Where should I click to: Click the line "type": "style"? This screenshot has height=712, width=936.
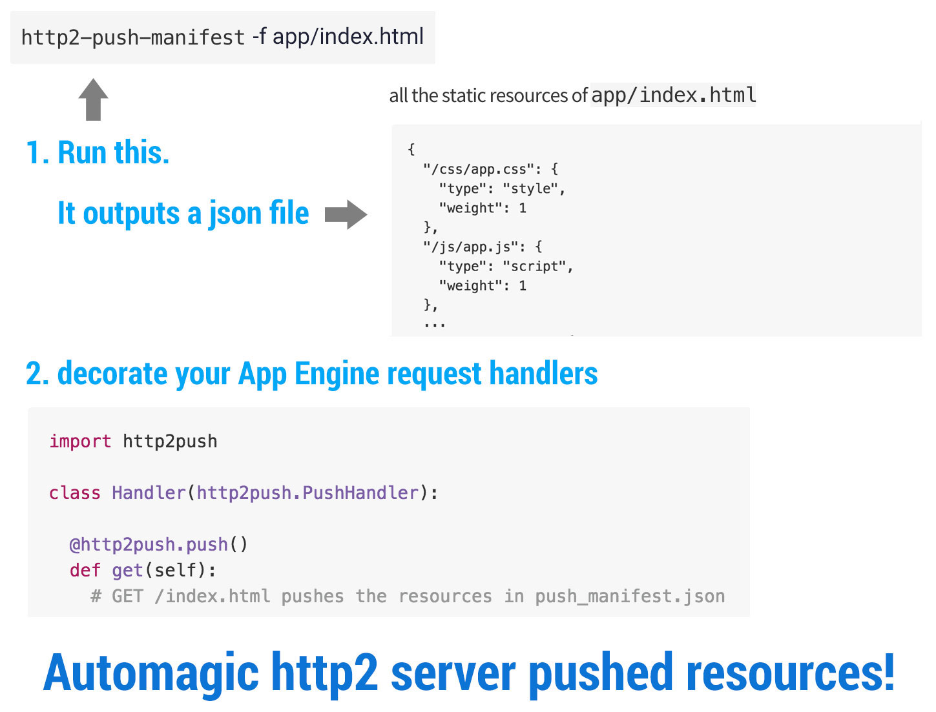(x=502, y=188)
